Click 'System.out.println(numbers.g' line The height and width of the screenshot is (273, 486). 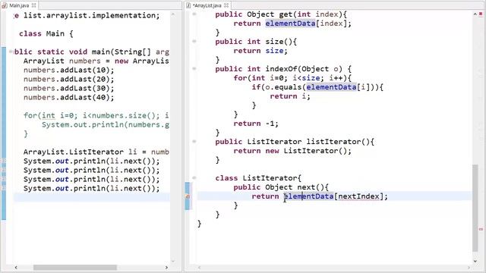coord(106,124)
